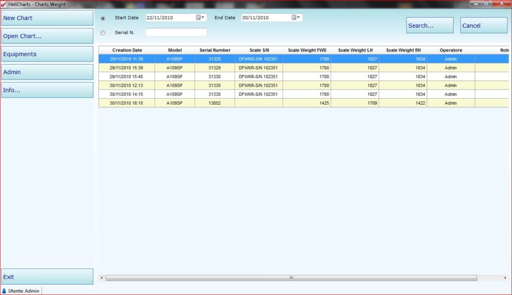Go to Equipments section

coord(47,54)
